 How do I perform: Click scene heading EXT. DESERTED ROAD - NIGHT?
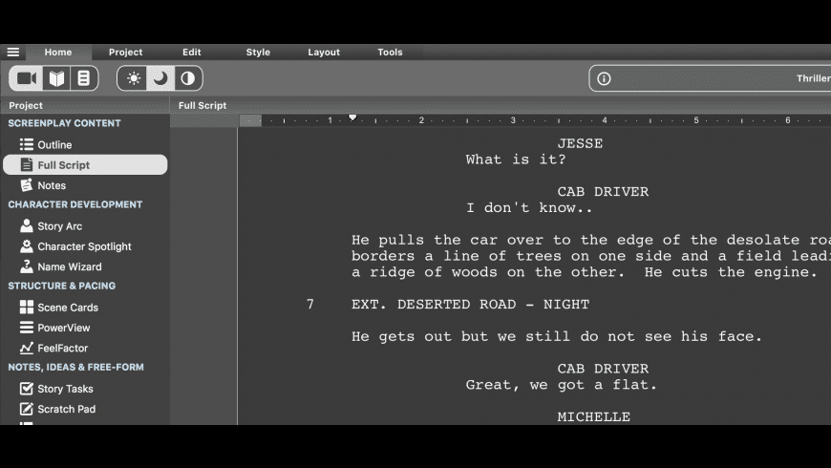click(470, 305)
